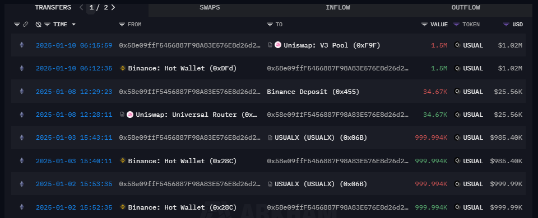The image size is (538, 218).
Task: Switch to the SWAPS tab
Action: (210, 7)
